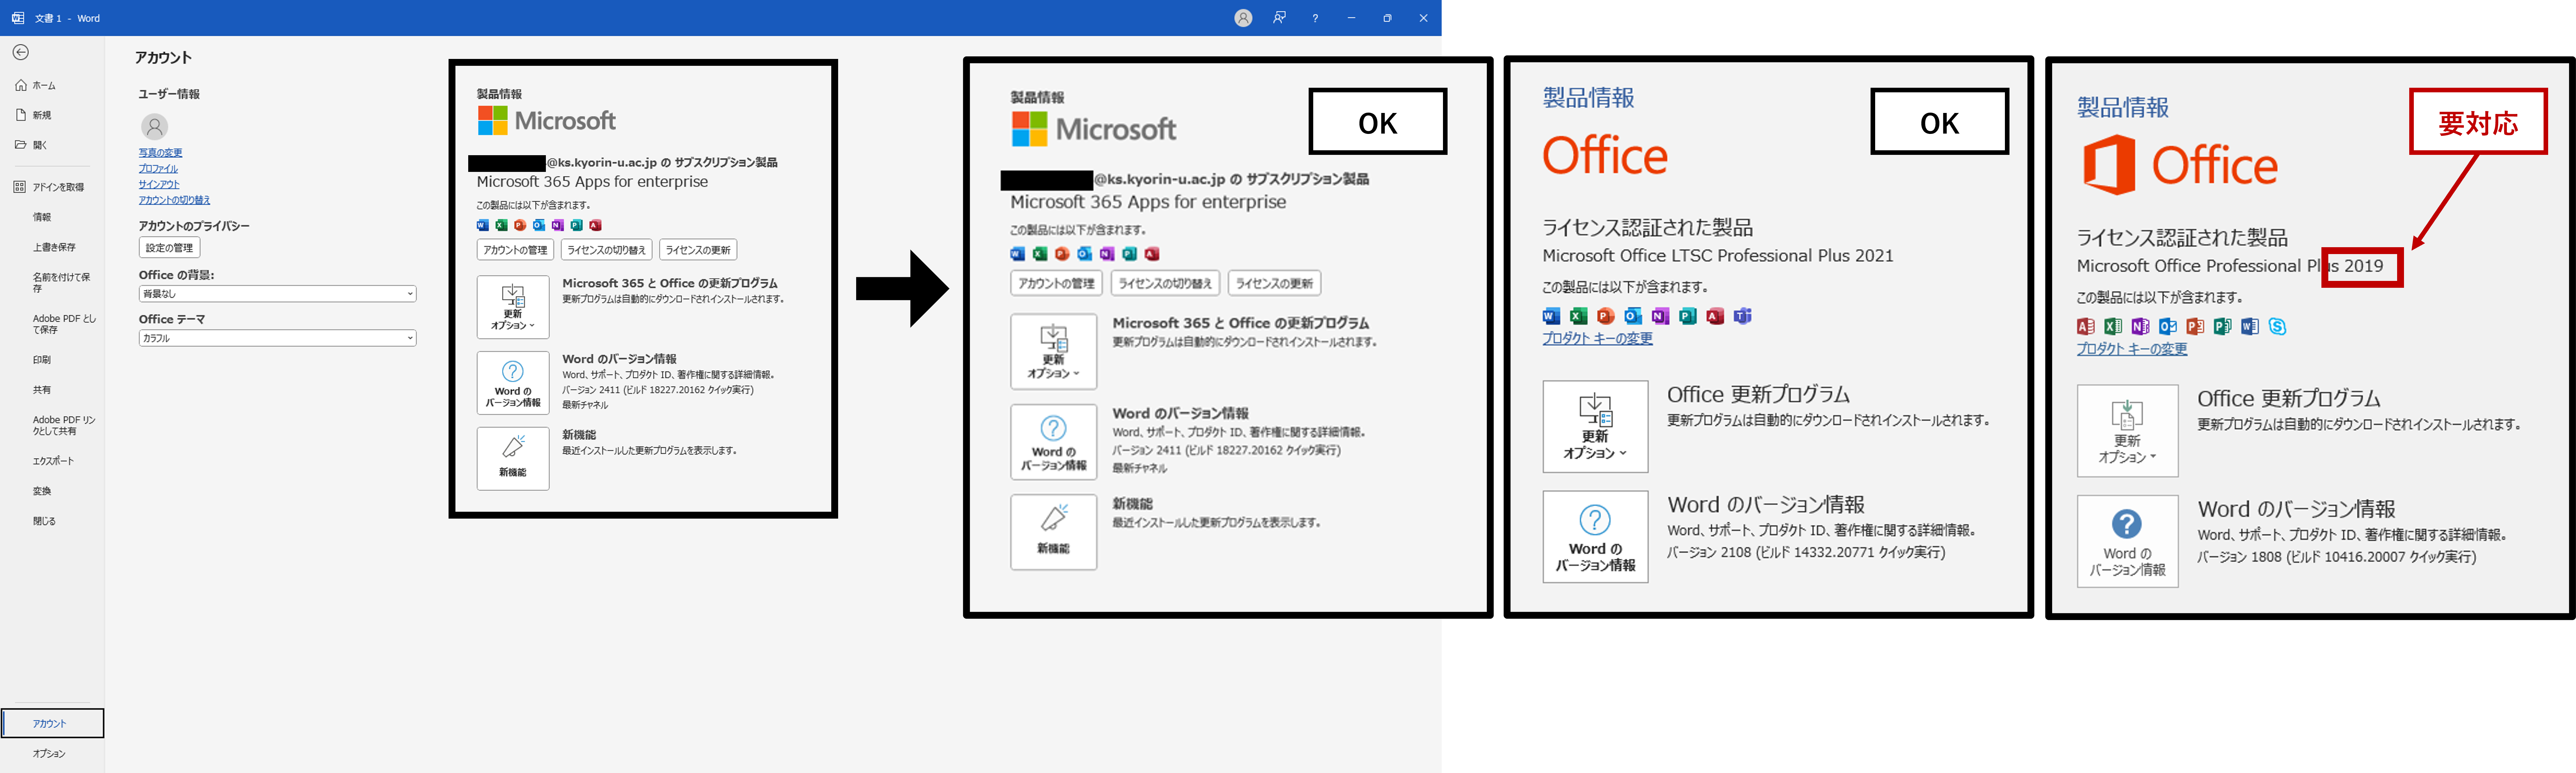Image resolution: width=2576 pixels, height=773 pixels.
Task: Click ライセンスの切り替え in enlarged 365 panel
Action: click(x=1165, y=284)
